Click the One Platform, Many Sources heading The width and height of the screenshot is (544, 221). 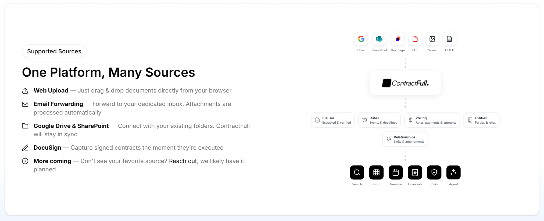109,72
